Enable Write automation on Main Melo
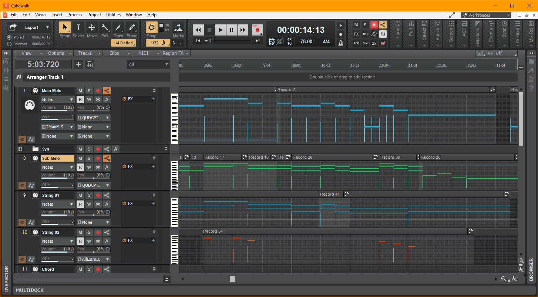The width and height of the screenshot is (538, 297). pos(89,99)
